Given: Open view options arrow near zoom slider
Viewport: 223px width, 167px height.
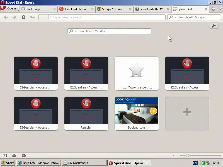Looking at the screenshot, I should coord(173,156).
